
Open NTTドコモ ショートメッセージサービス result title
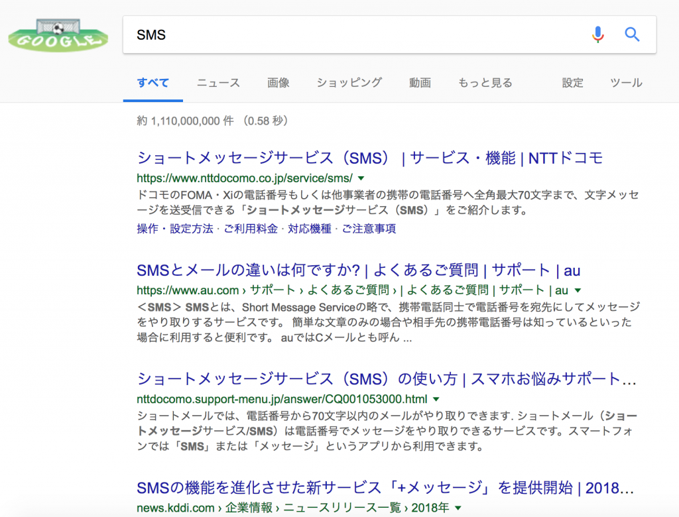coord(370,158)
